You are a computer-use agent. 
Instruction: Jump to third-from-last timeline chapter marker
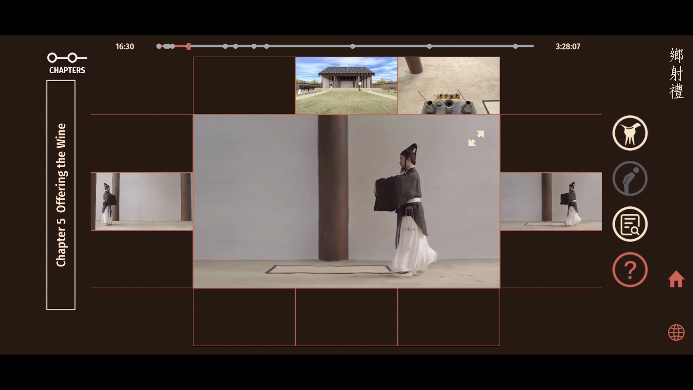[x=353, y=46]
